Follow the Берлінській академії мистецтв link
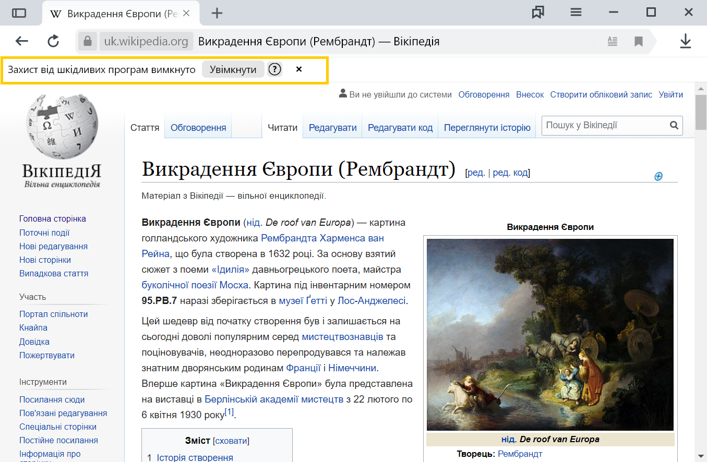The width and height of the screenshot is (707, 462). (274, 399)
